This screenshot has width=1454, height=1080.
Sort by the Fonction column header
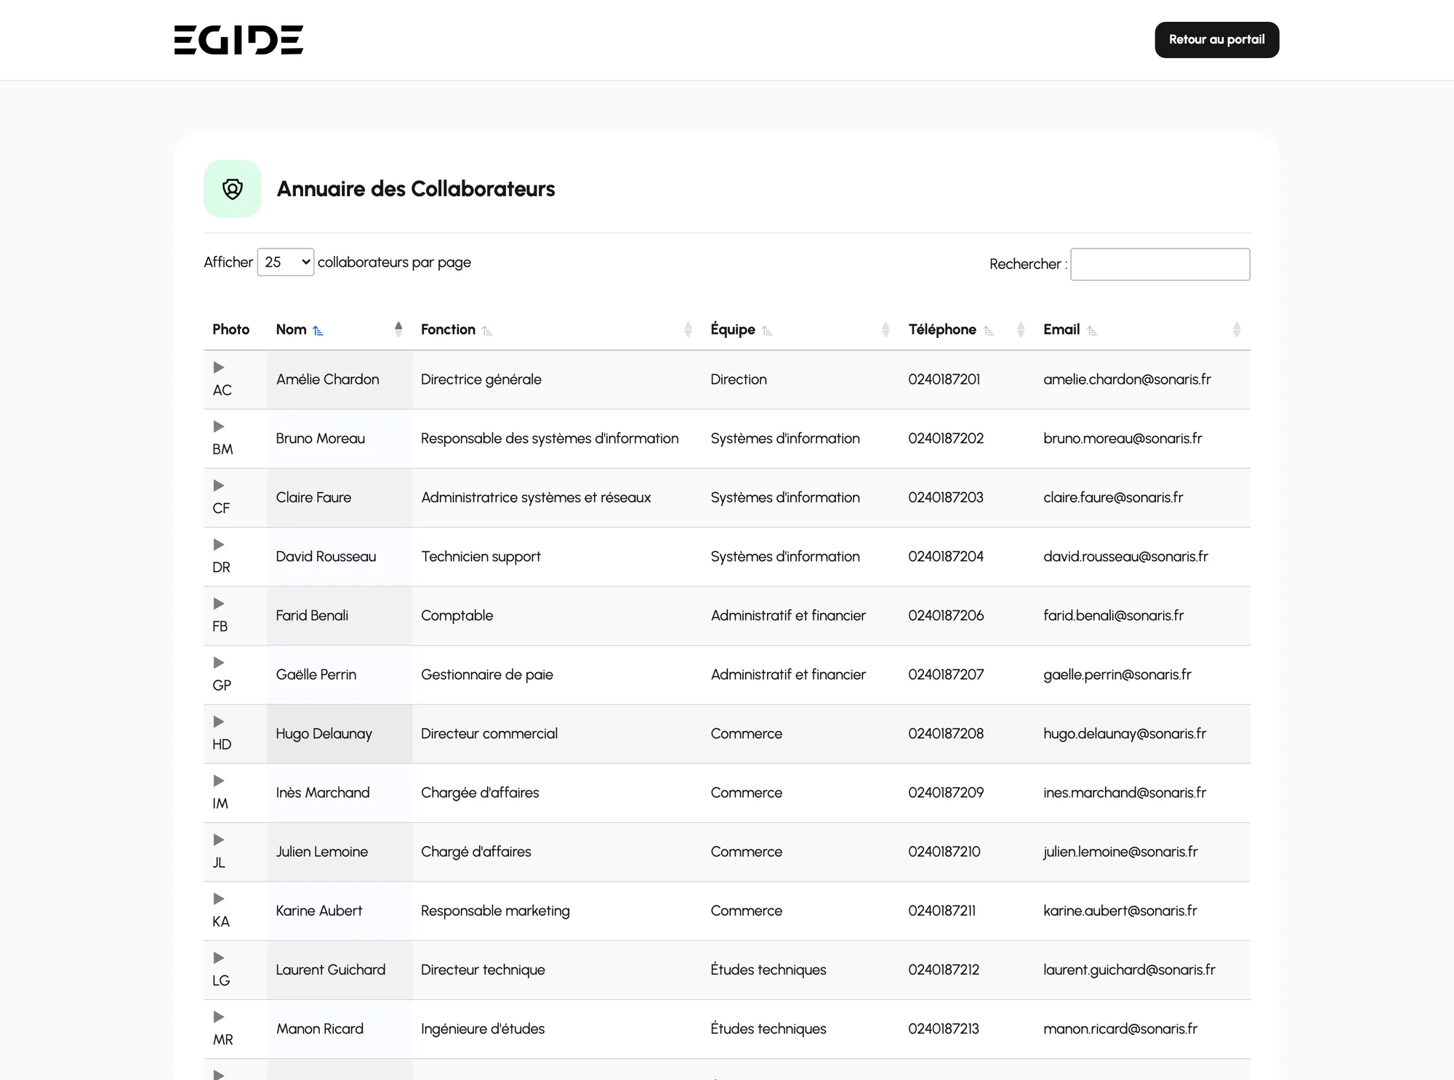tap(557, 329)
